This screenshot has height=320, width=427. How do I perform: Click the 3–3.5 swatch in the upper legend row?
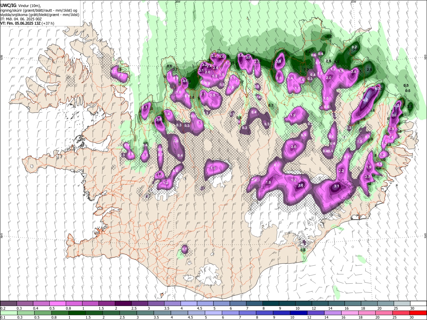pyautogui.click(x=155, y=303)
